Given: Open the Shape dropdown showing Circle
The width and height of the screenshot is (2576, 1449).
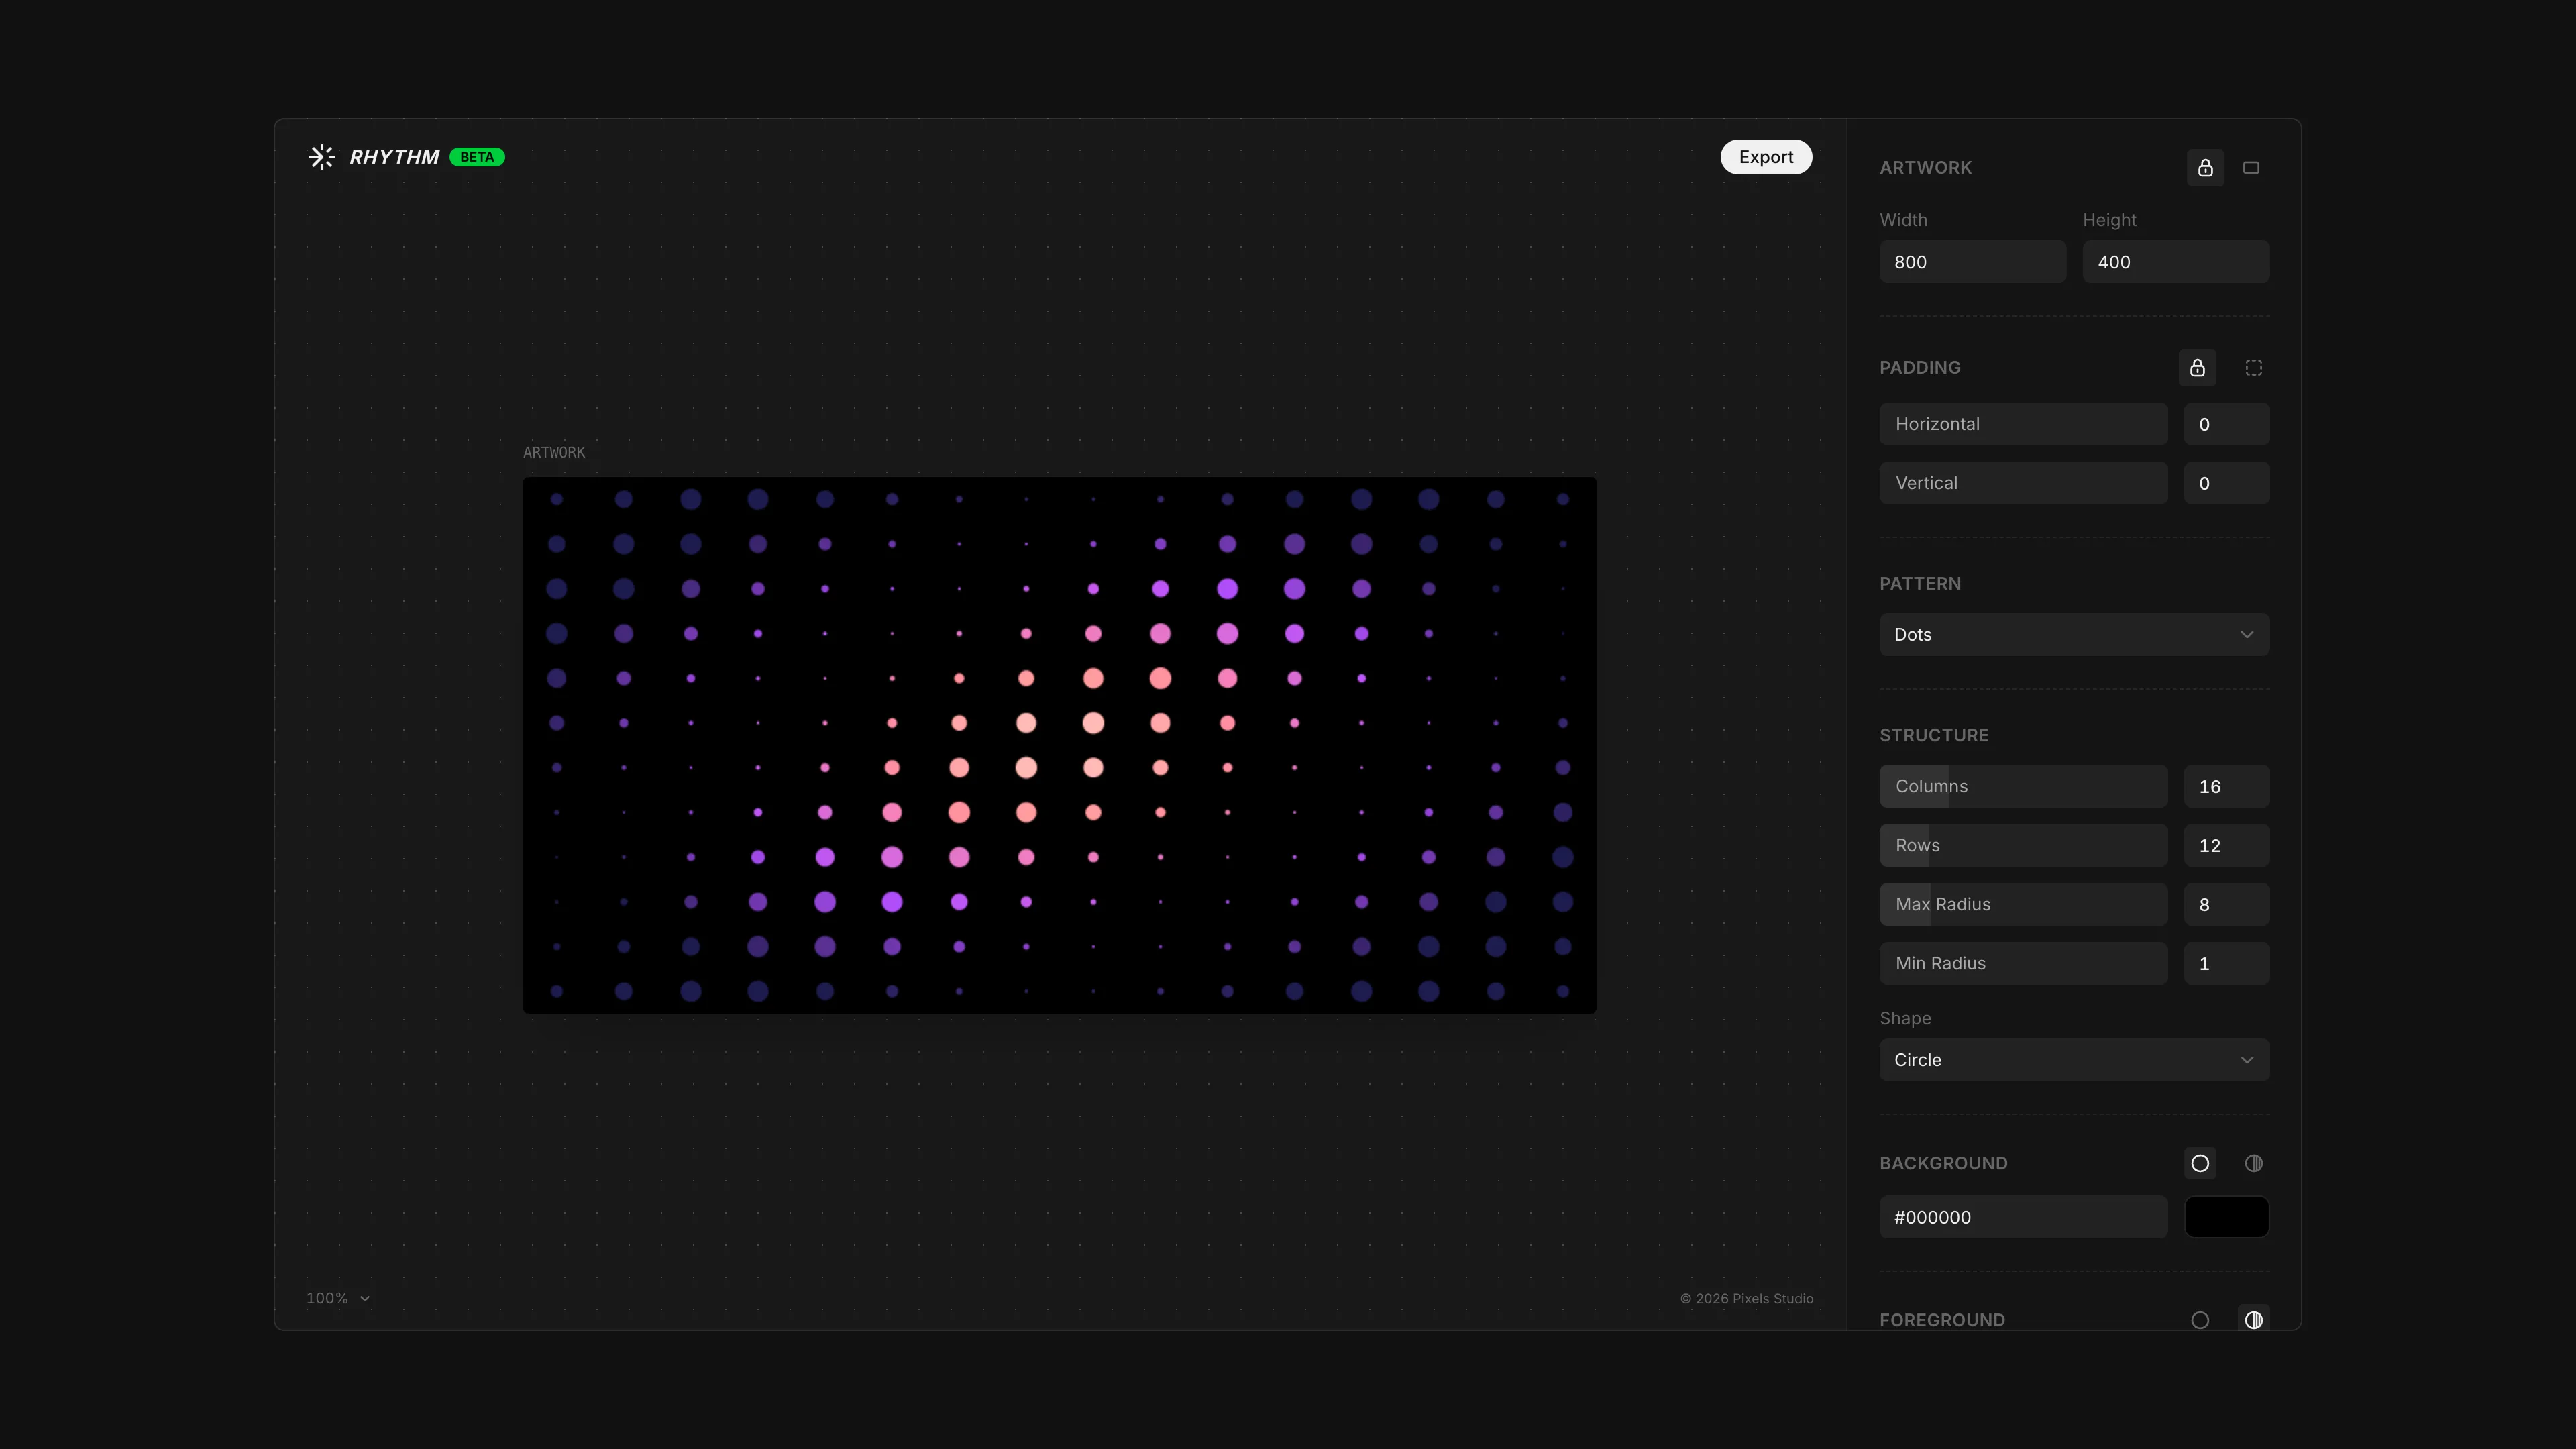Looking at the screenshot, I should pyautogui.click(x=2073, y=1059).
